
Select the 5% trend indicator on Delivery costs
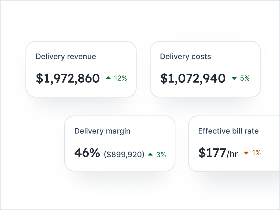(x=245, y=78)
